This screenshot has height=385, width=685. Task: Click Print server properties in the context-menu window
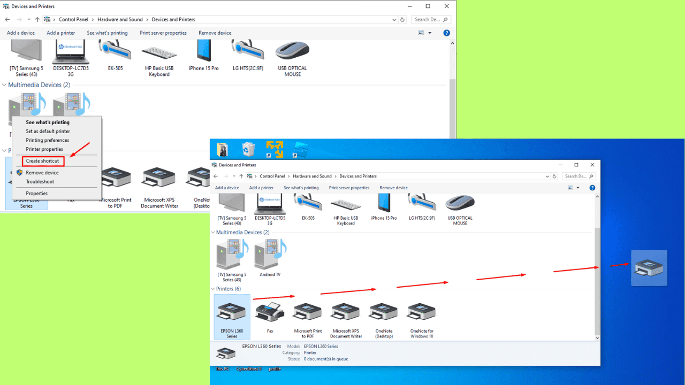tap(163, 33)
